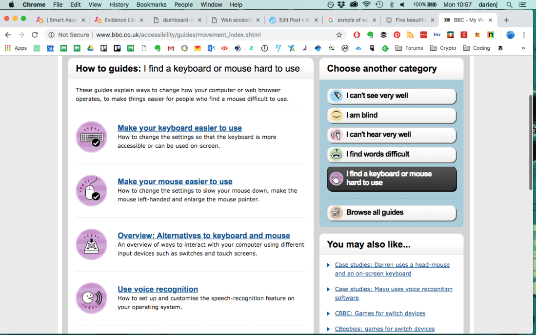Click the keyboard icon beside 'Make your keyboard easier'

(x=91, y=137)
